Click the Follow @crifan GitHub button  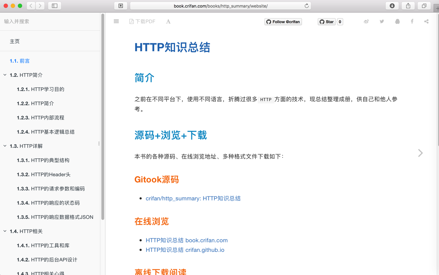click(283, 22)
